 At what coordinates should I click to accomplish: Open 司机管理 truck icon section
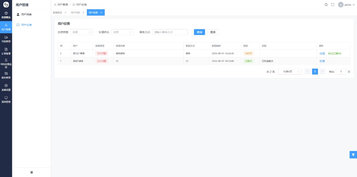click(x=6, y=39)
